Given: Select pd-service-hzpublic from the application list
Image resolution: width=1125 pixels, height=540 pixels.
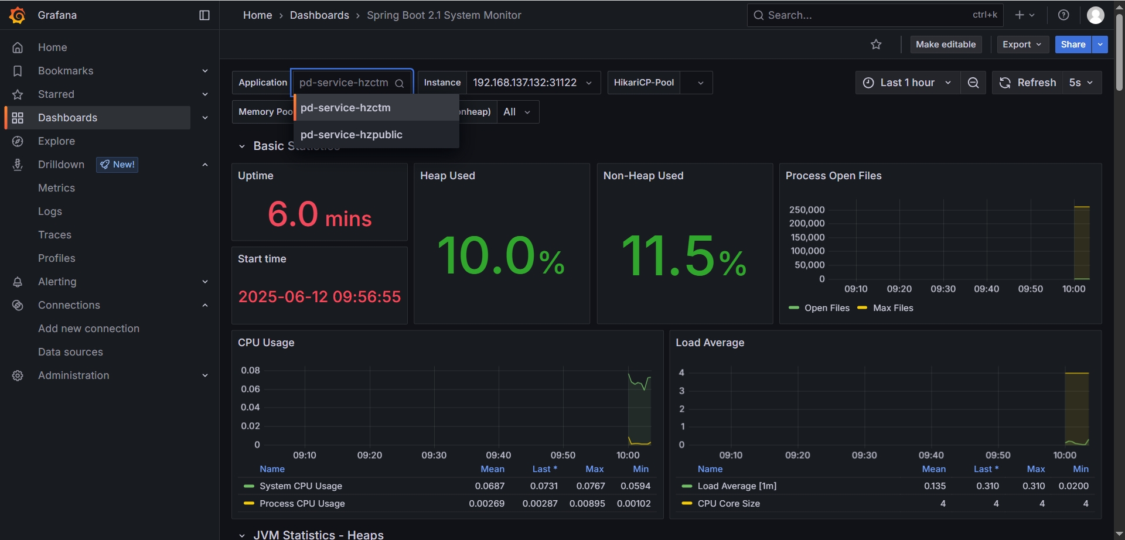Looking at the screenshot, I should click(352, 135).
